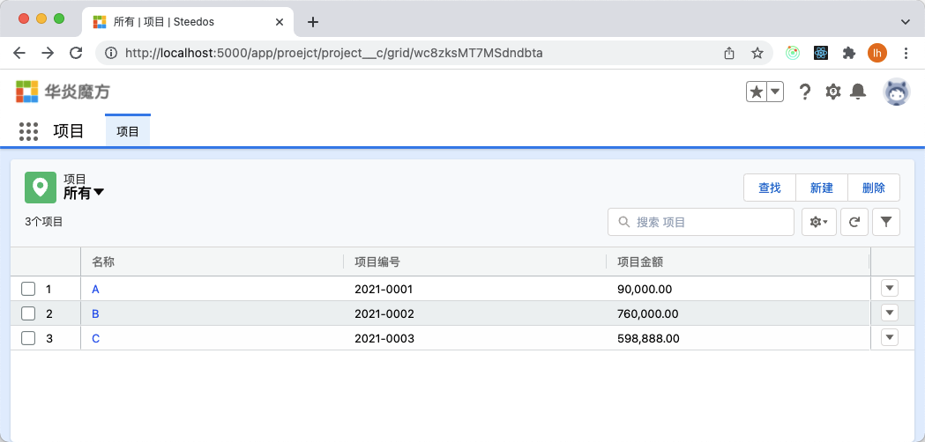
Task: Open row actions dropdown for project A
Action: coord(890,288)
